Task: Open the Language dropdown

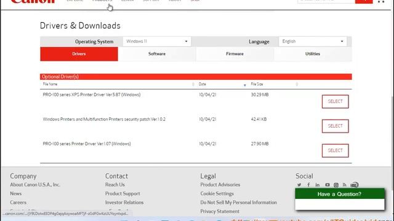Action: click(x=313, y=41)
